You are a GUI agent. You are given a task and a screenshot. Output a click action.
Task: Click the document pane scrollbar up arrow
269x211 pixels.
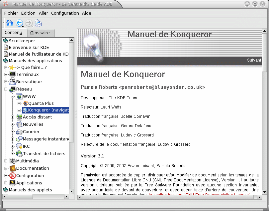pyautogui.click(x=264, y=31)
